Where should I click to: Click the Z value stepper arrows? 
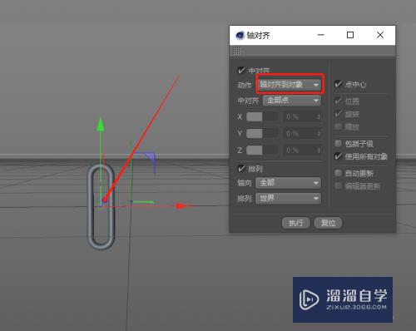click(319, 151)
